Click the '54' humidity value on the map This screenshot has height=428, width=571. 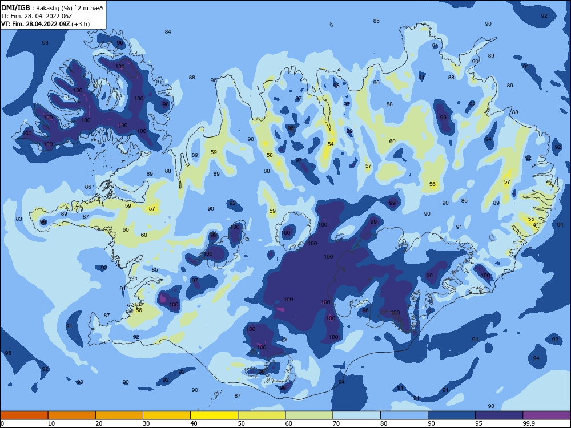point(330,144)
